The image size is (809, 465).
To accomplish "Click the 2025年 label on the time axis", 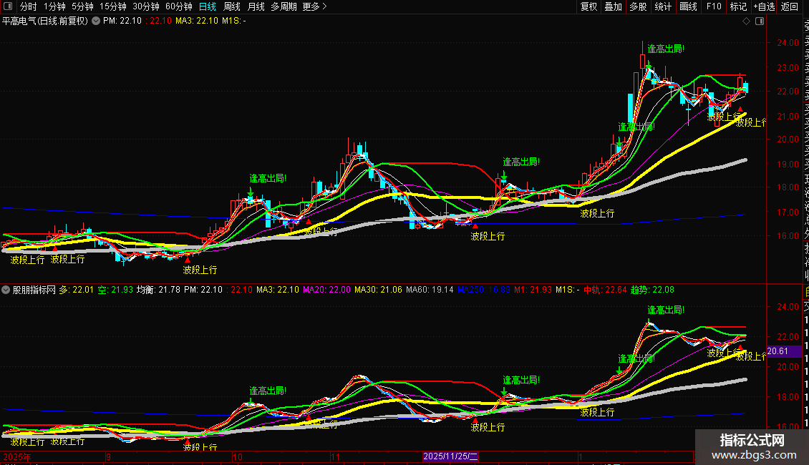I will (17, 456).
